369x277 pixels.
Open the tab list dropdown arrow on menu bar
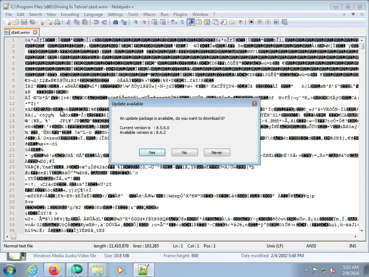(353, 14)
